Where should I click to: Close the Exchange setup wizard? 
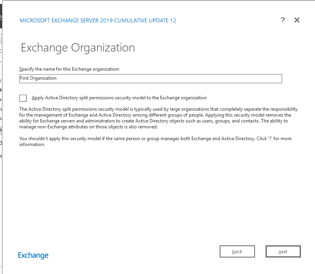pos(297,20)
